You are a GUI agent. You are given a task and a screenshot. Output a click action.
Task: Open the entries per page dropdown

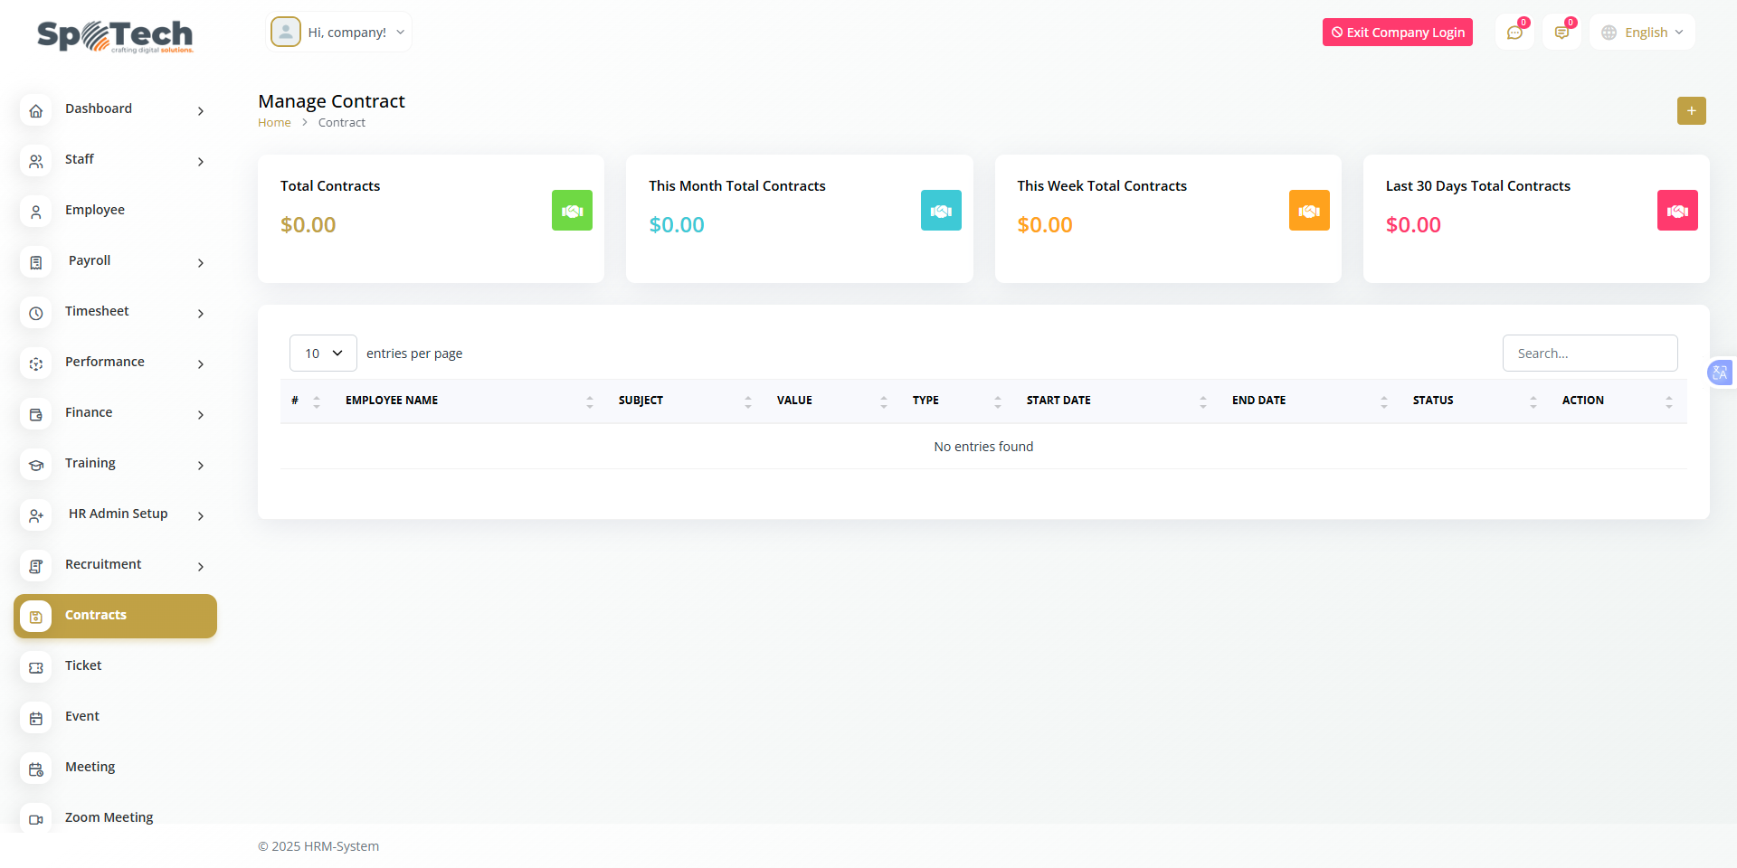(323, 354)
